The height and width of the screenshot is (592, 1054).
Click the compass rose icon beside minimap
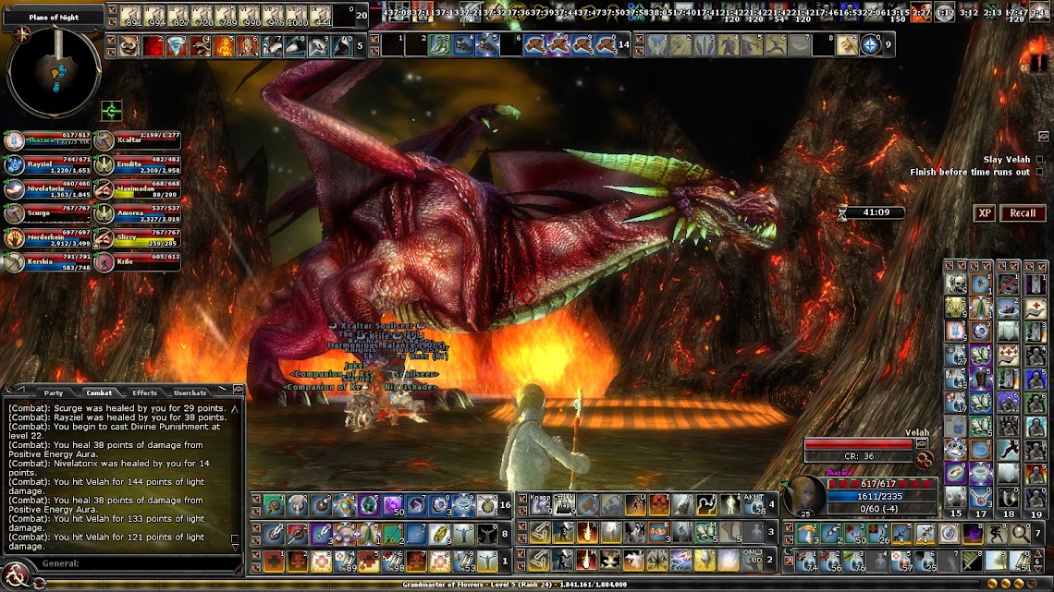(22, 34)
